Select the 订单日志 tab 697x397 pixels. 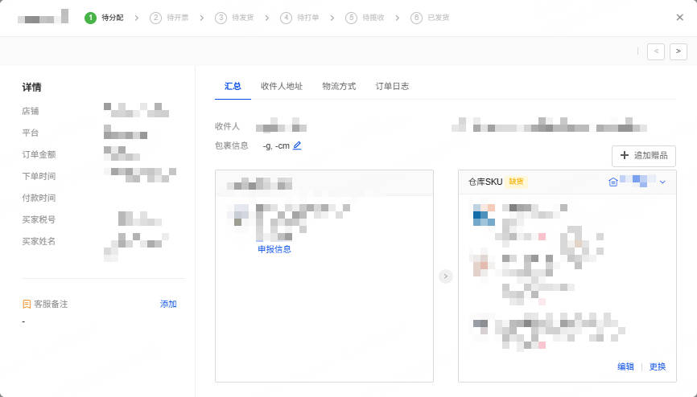click(x=392, y=86)
